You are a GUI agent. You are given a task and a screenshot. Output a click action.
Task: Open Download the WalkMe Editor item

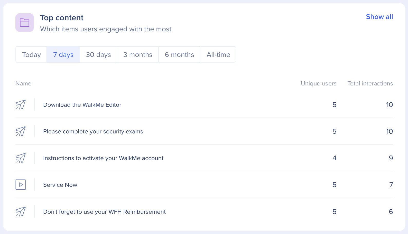click(82, 105)
